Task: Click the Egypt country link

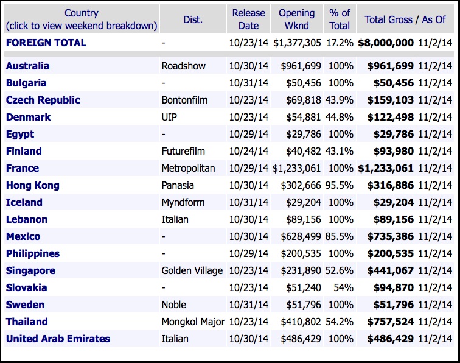Action: pyautogui.click(x=20, y=134)
